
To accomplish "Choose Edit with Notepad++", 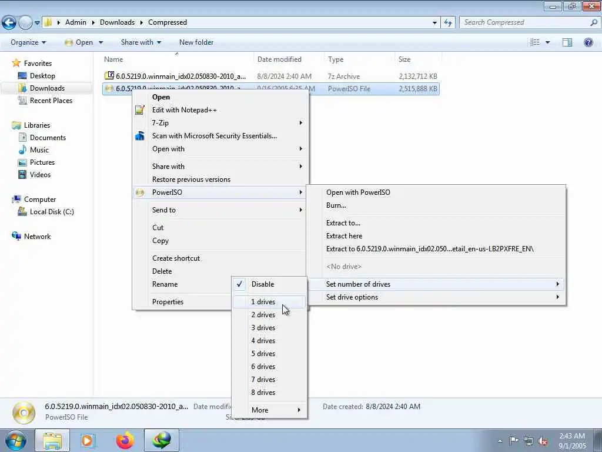I will pyautogui.click(x=220, y=110).
